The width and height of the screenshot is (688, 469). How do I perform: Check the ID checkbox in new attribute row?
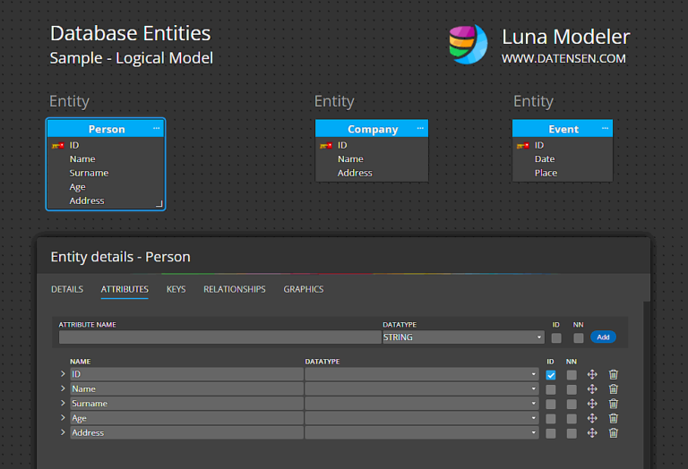point(556,338)
